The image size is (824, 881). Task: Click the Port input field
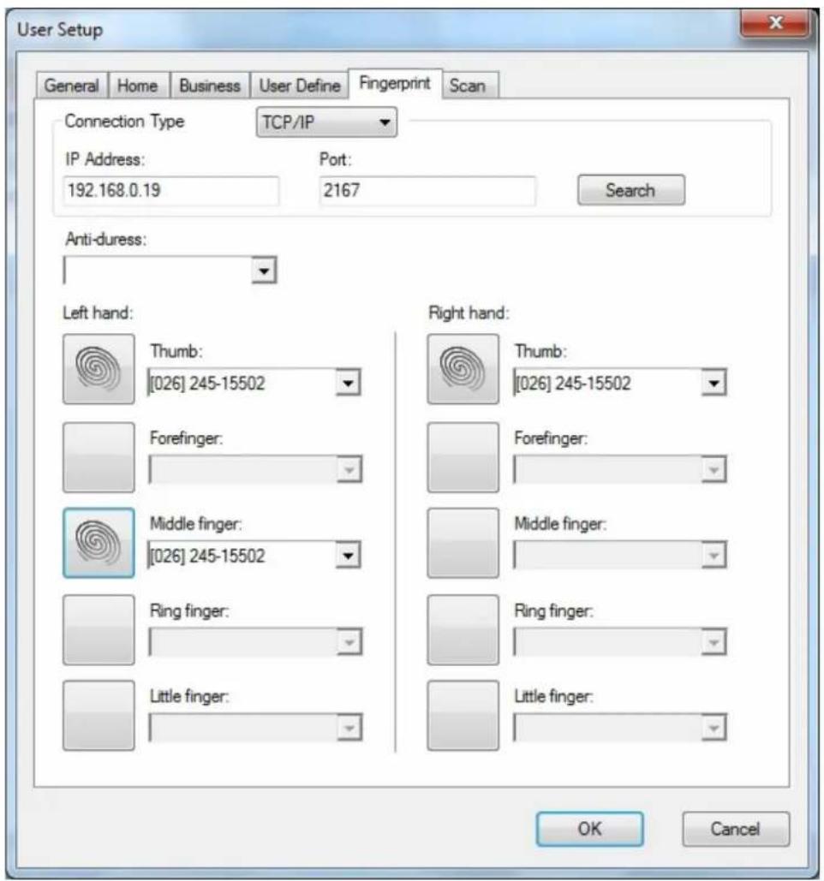click(427, 190)
